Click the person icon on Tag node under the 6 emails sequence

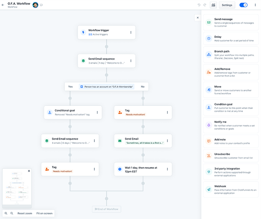tap(47, 169)
